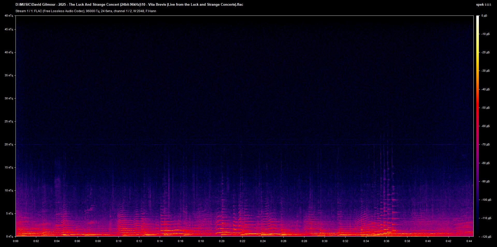497x247 pixels.
Task: Click the 5 кГц frequency axis label
Action: pos(10,213)
